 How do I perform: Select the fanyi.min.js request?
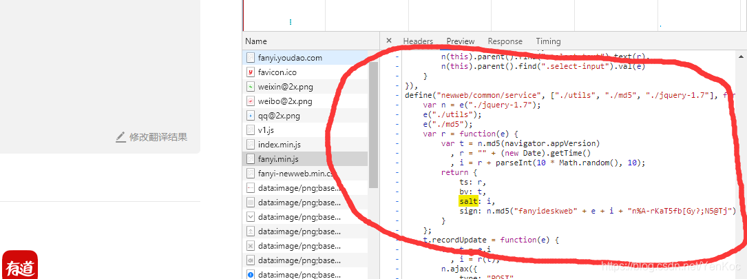pos(305,159)
